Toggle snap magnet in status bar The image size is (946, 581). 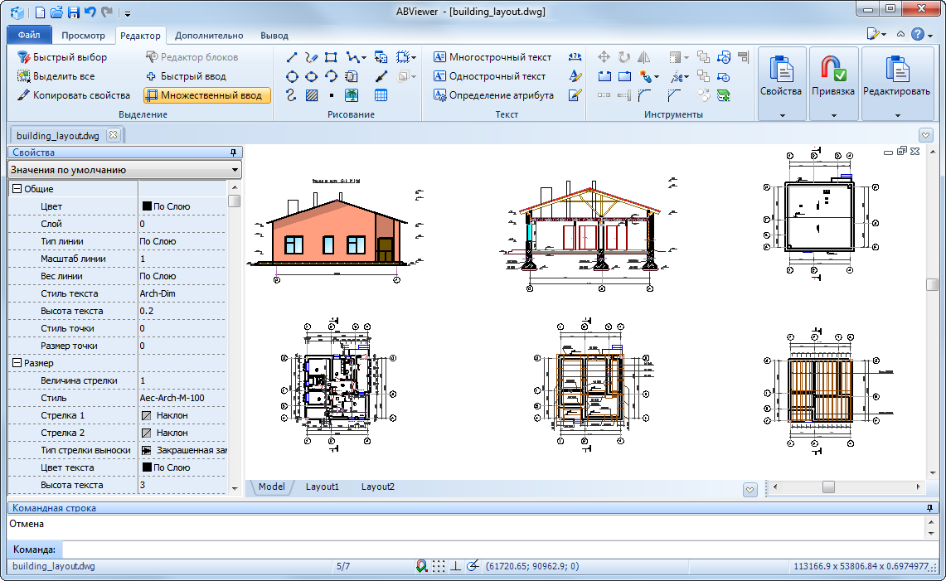click(422, 566)
